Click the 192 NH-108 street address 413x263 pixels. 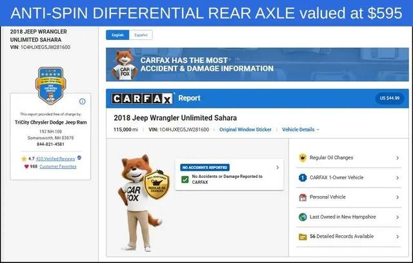[50, 131]
